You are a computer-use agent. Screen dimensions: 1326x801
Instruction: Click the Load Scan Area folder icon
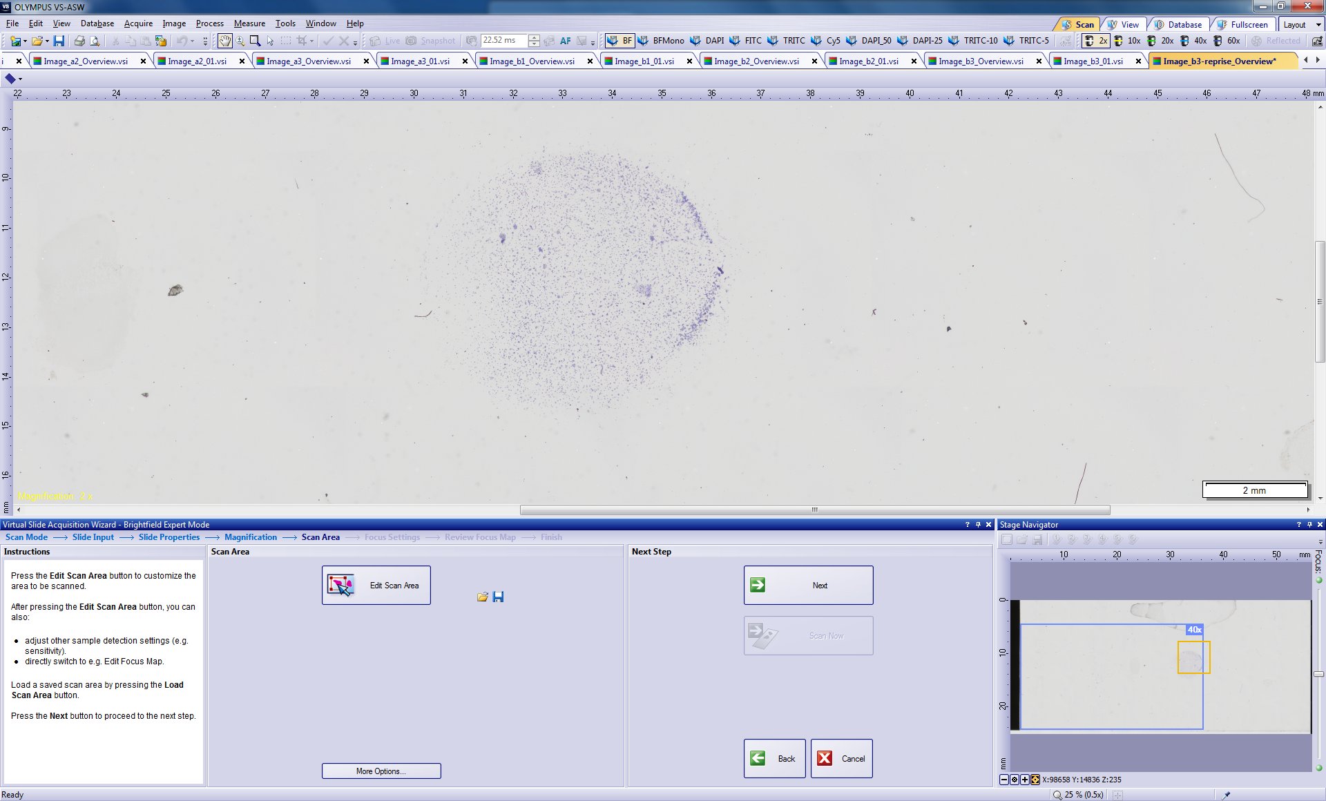pos(483,597)
